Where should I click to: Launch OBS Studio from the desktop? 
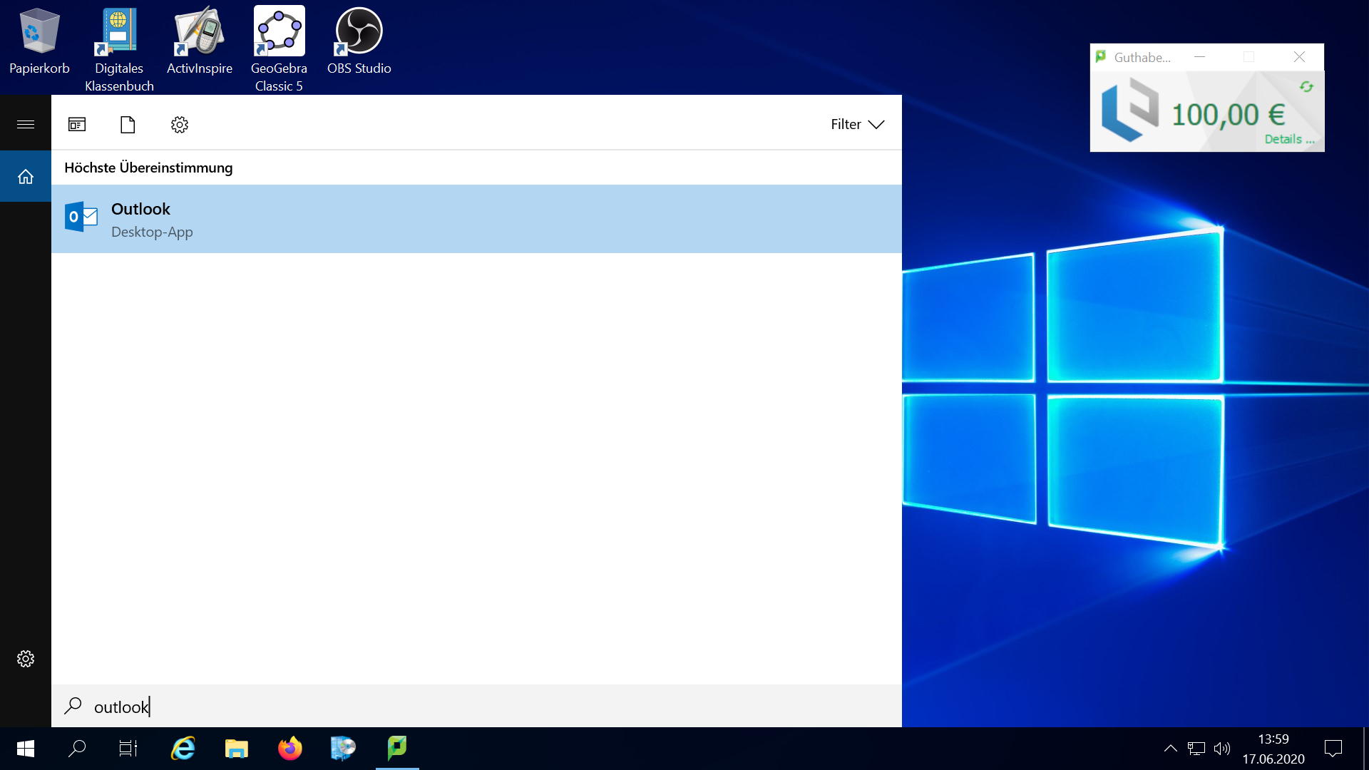click(359, 32)
